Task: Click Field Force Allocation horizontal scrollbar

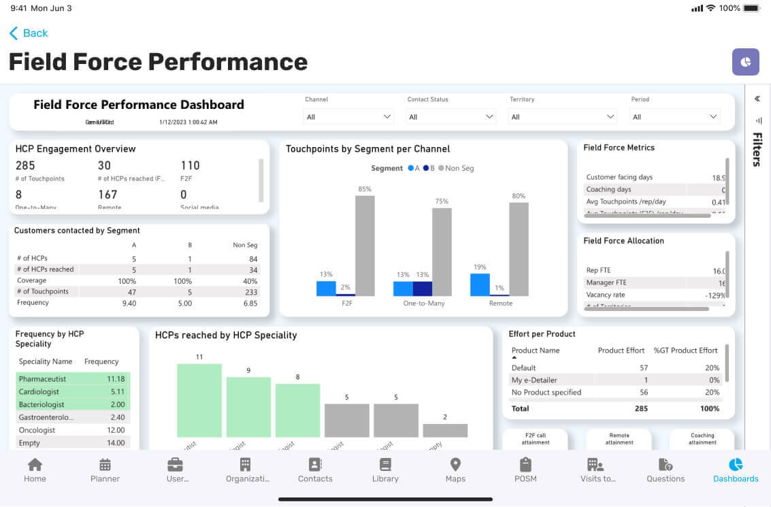Action: [646, 309]
